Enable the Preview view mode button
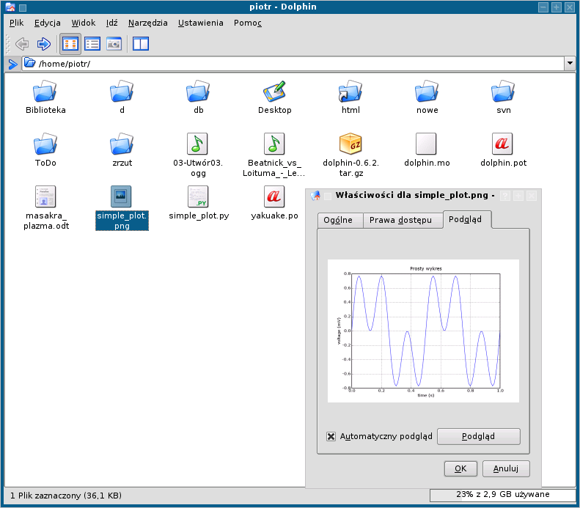The height and width of the screenshot is (508, 580). 113,44
